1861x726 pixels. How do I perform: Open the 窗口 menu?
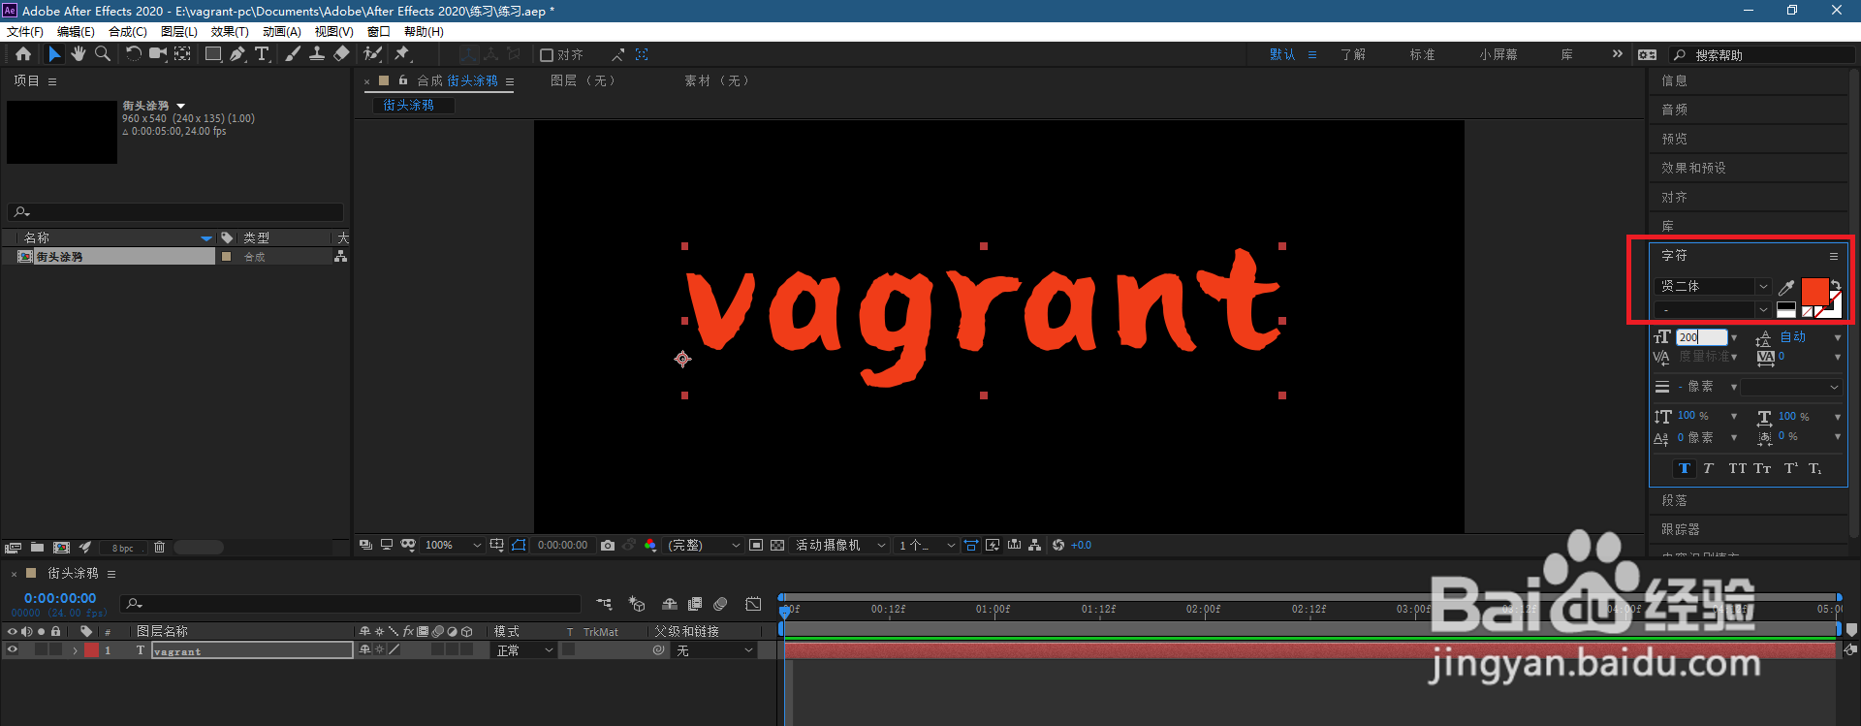(379, 32)
